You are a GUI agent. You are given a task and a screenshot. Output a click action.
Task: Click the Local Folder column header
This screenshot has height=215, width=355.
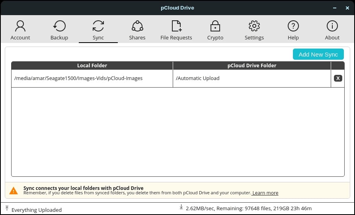point(92,65)
